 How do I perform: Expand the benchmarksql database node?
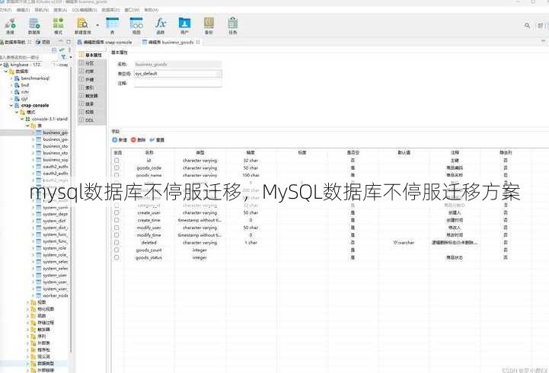[11, 78]
